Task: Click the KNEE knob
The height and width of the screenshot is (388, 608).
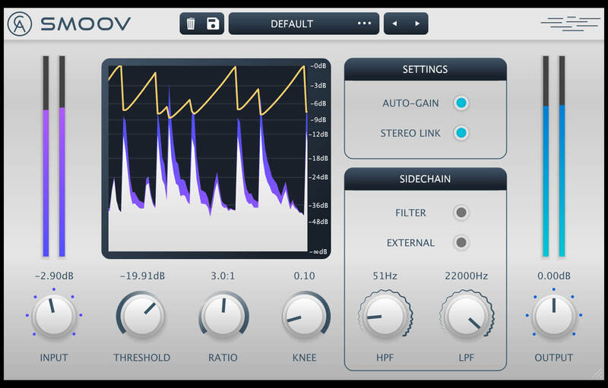Action: pyautogui.click(x=305, y=316)
